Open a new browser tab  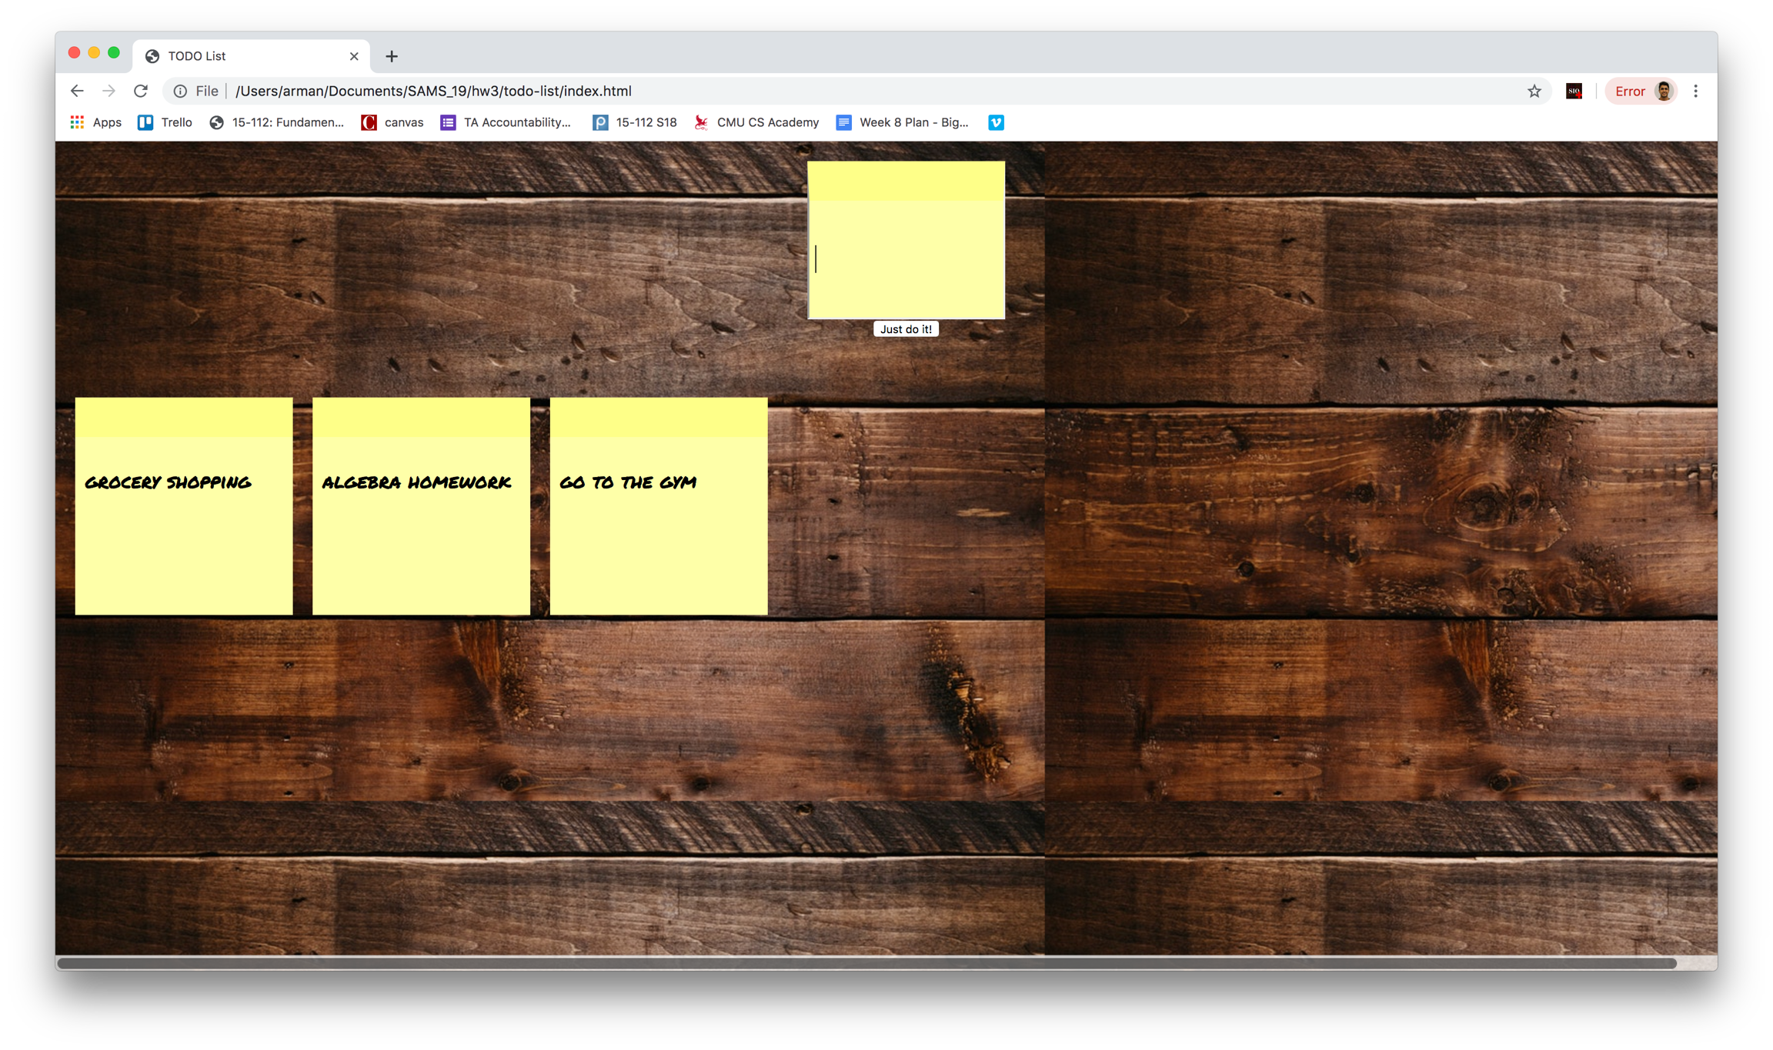pos(392,56)
